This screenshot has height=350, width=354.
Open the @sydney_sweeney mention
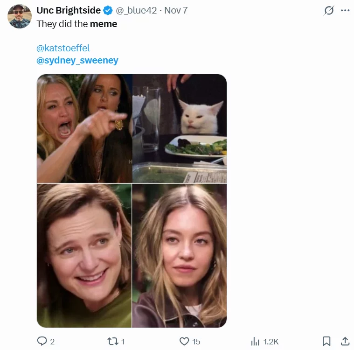(77, 60)
